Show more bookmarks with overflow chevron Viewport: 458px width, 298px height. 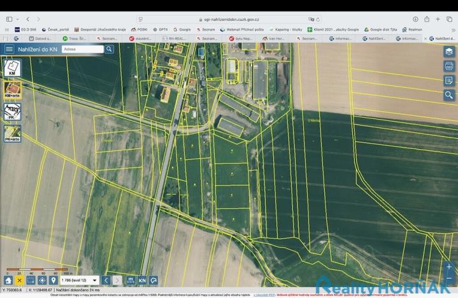(x=454, y=29)
